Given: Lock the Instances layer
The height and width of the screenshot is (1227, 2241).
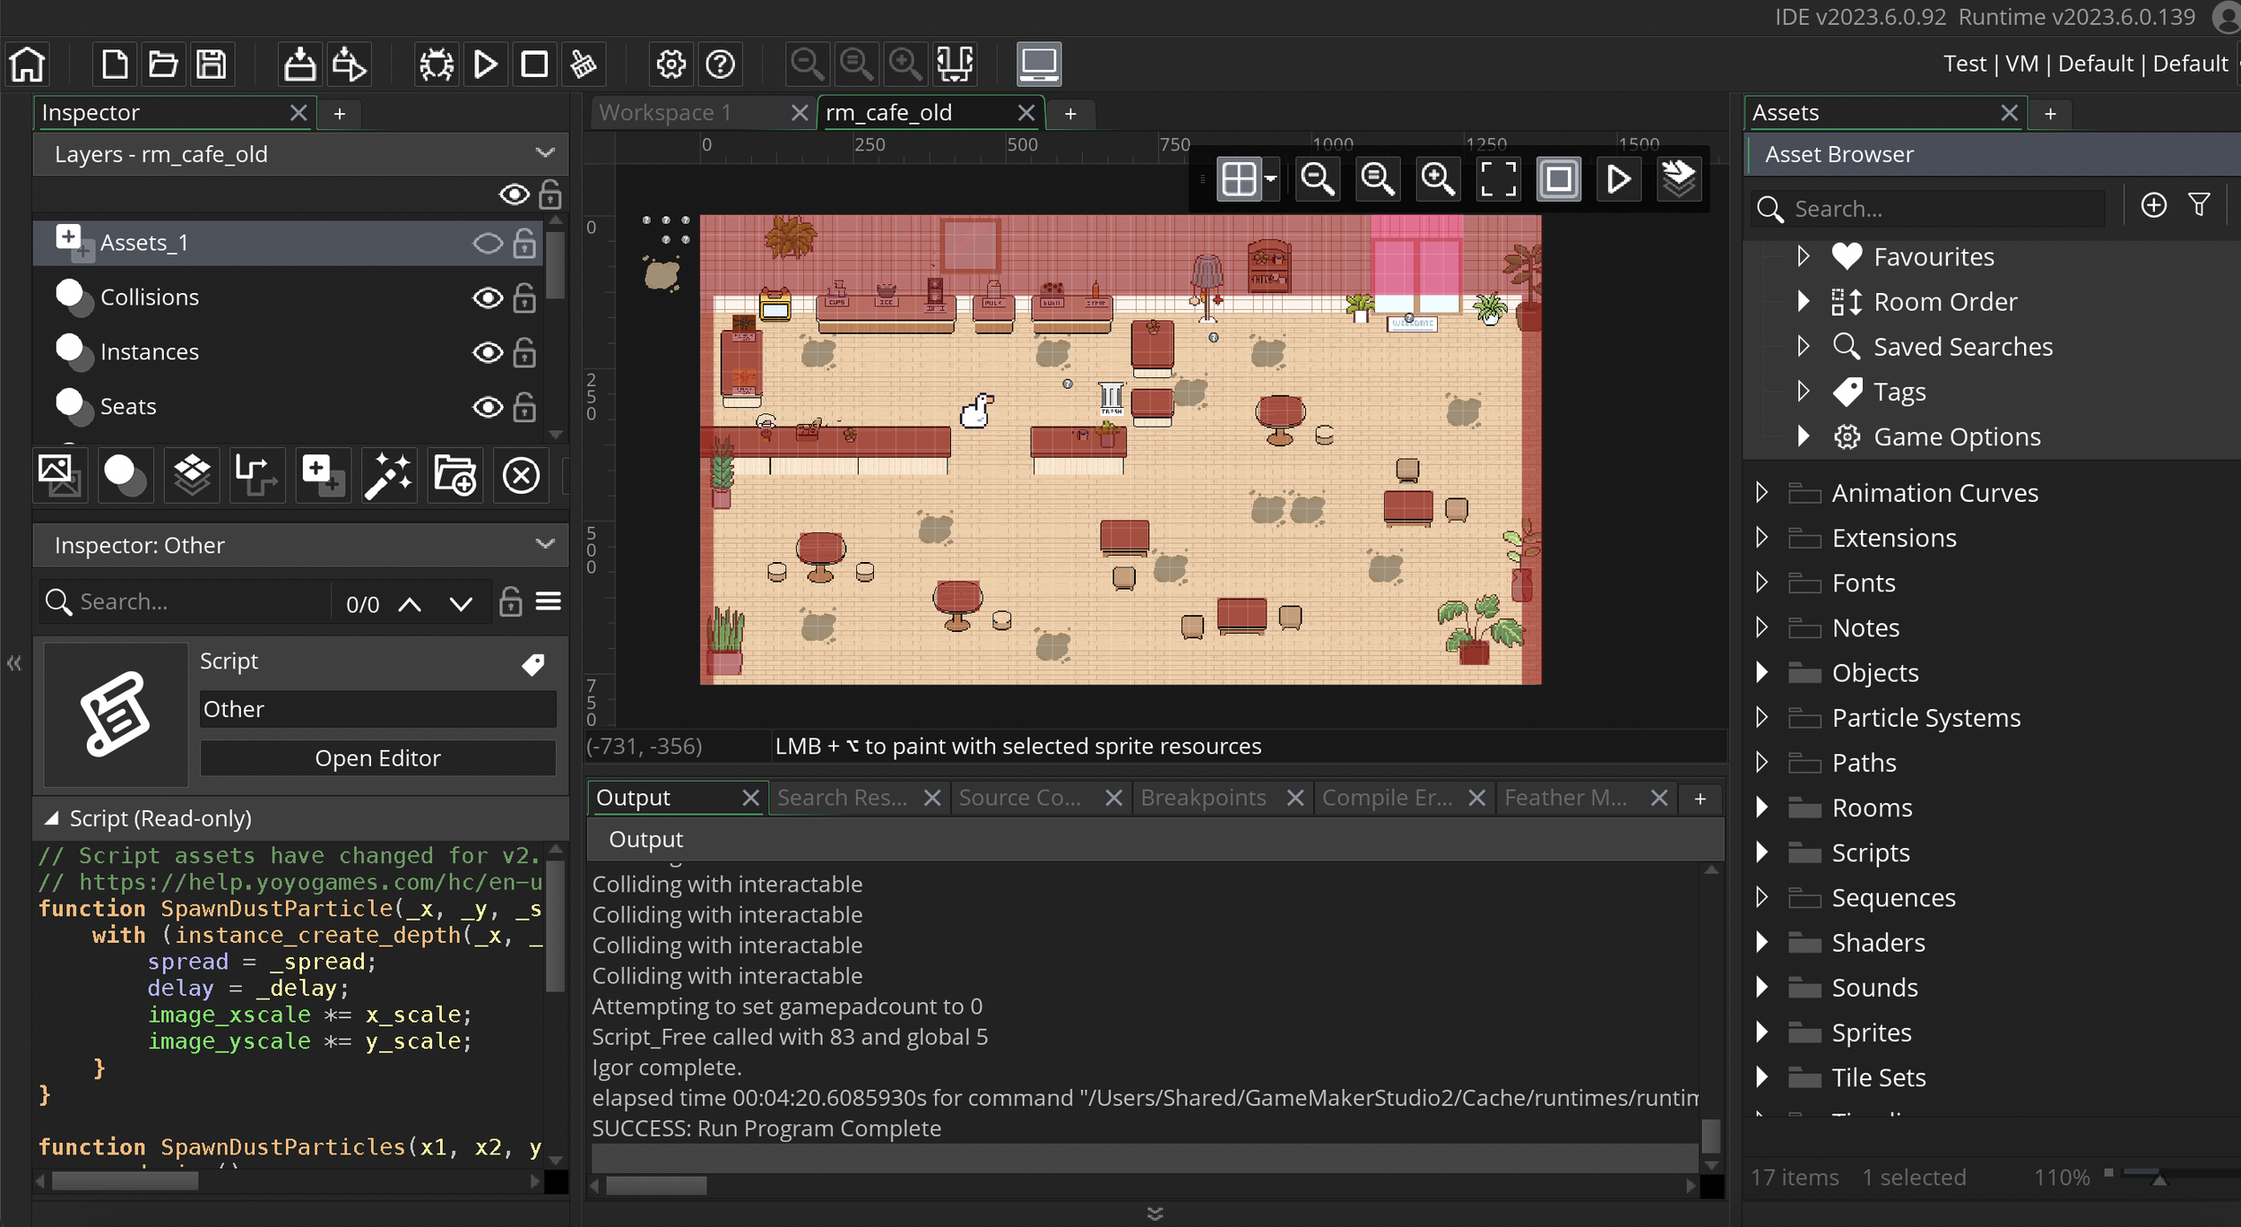Looking at the screenshot, I should click(x=523, y=352).
